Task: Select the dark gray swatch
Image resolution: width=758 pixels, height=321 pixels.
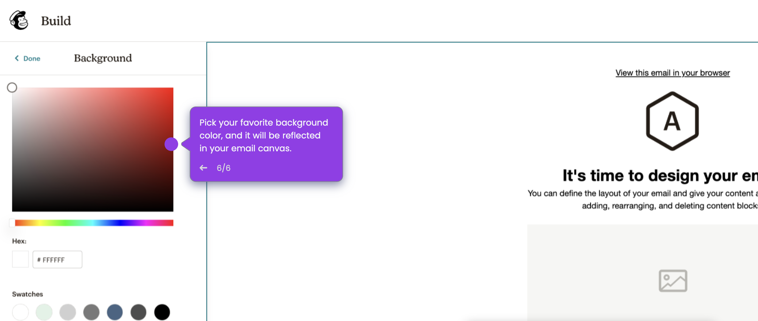Action: pos(139,312)
